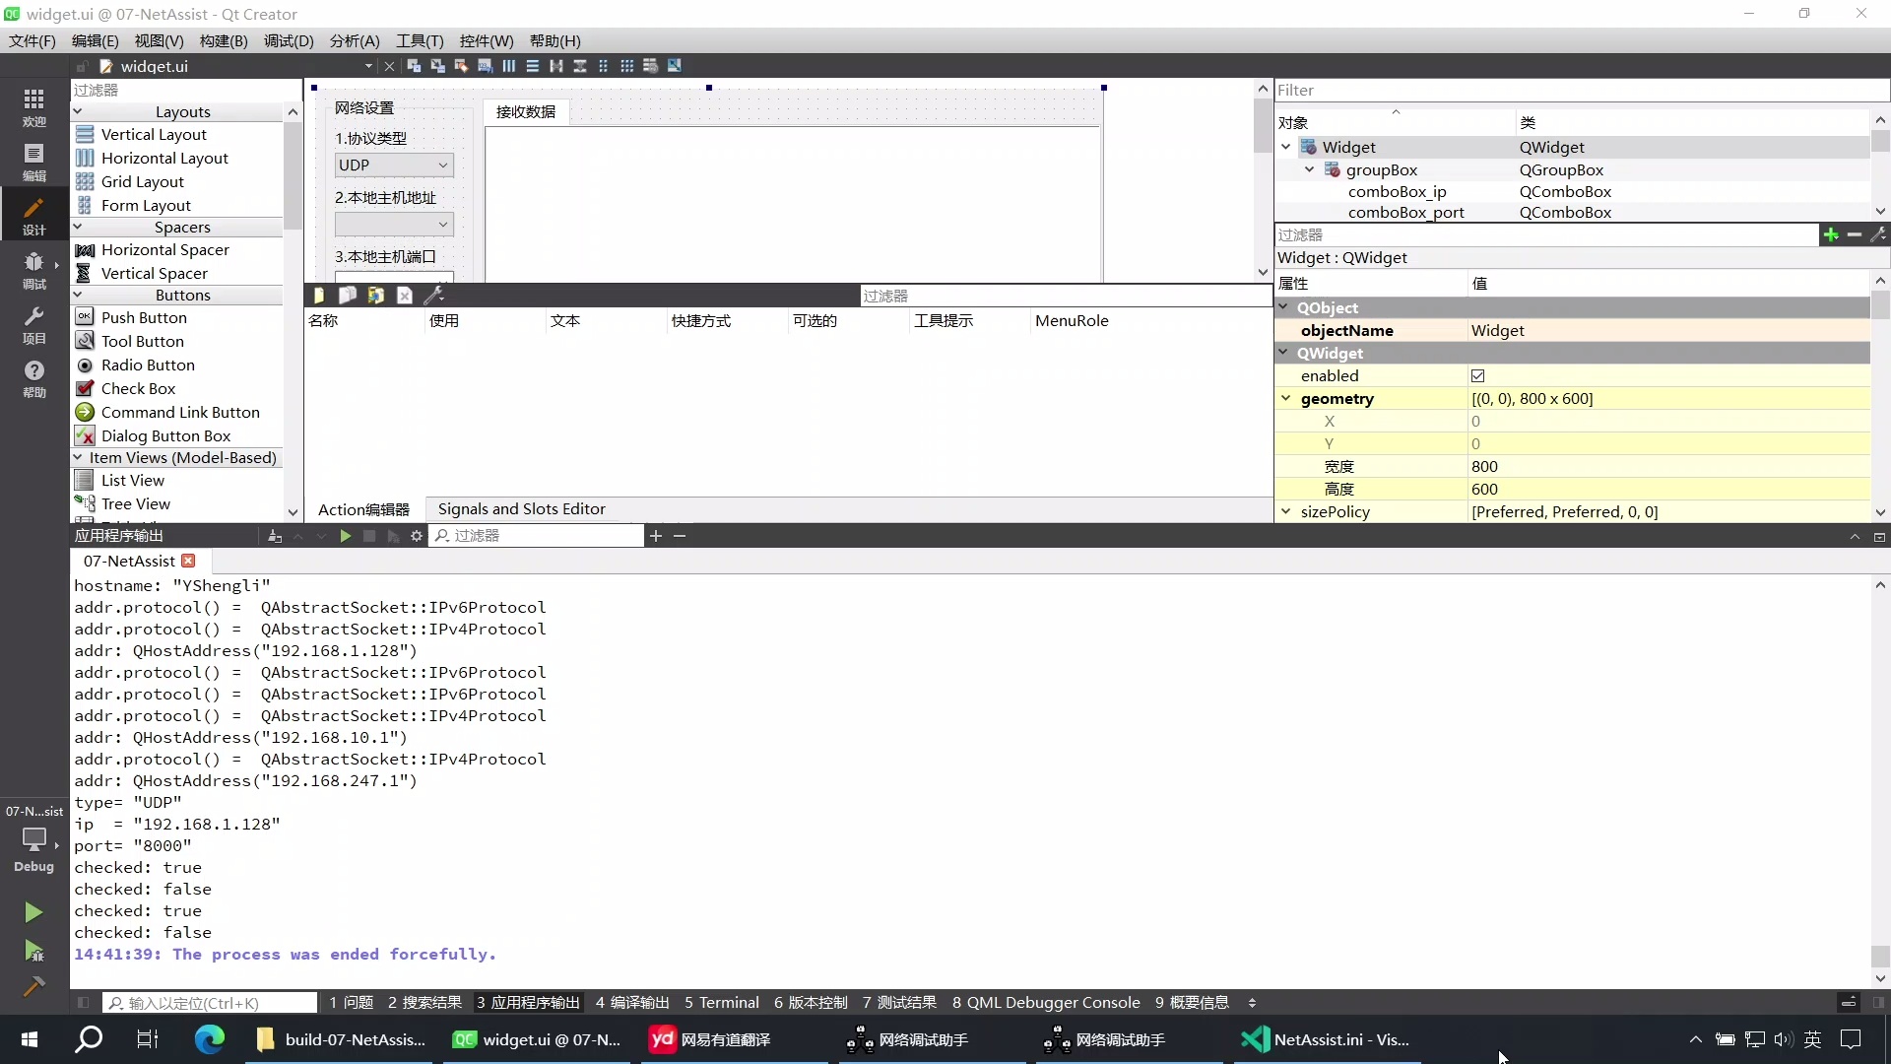Open the 设计 (Design) mode sidebar icon
The height and width of the screenshot is (1064, 1891).
(33, 214)
